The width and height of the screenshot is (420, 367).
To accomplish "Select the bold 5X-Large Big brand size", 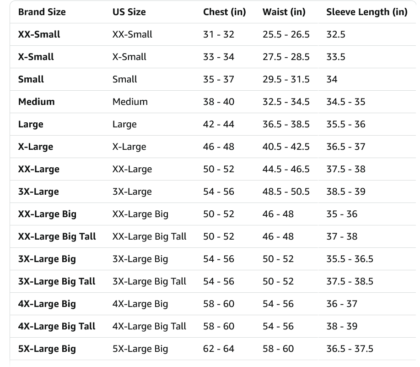I will tap(47, 349).
